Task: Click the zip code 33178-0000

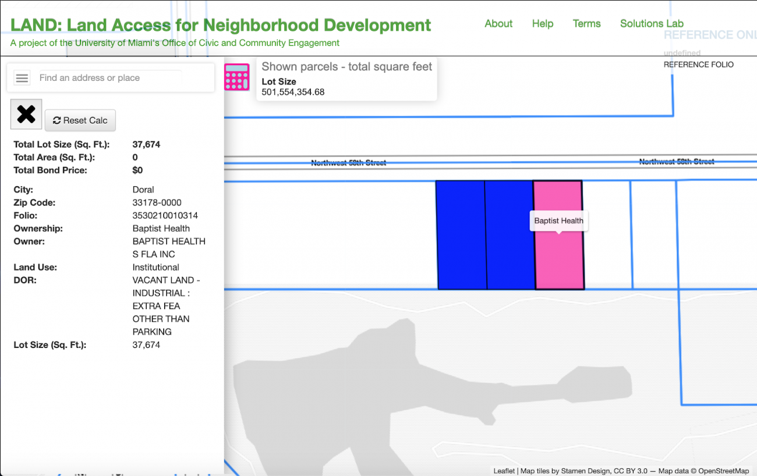Action: click(157, 203)
